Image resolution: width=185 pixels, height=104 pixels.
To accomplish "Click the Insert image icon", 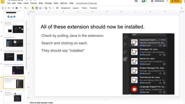I will [40, 8].
